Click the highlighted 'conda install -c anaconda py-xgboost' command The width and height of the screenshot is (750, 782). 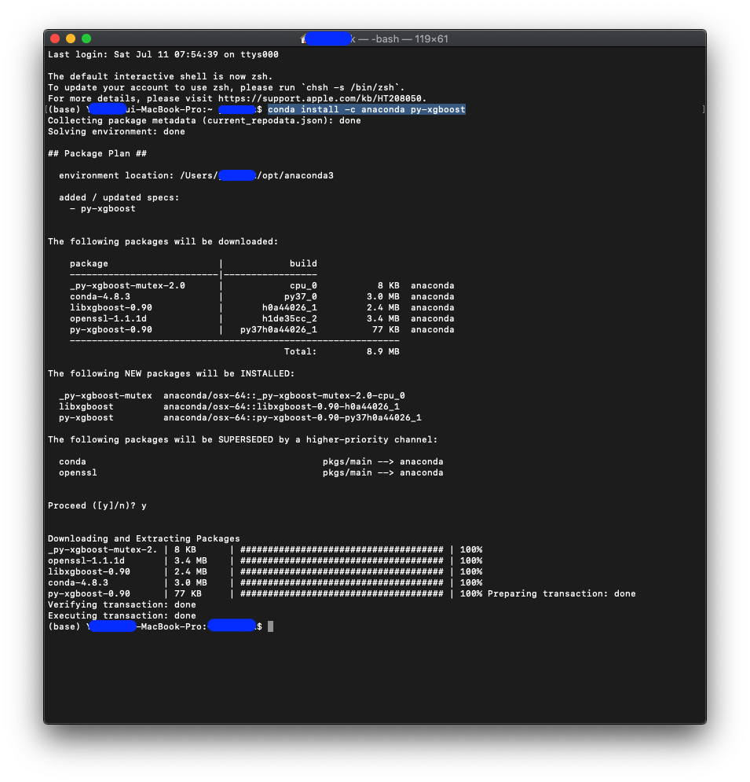(367, 109)
